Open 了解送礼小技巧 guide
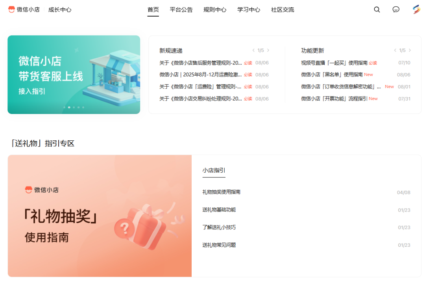 pos(219,227)
